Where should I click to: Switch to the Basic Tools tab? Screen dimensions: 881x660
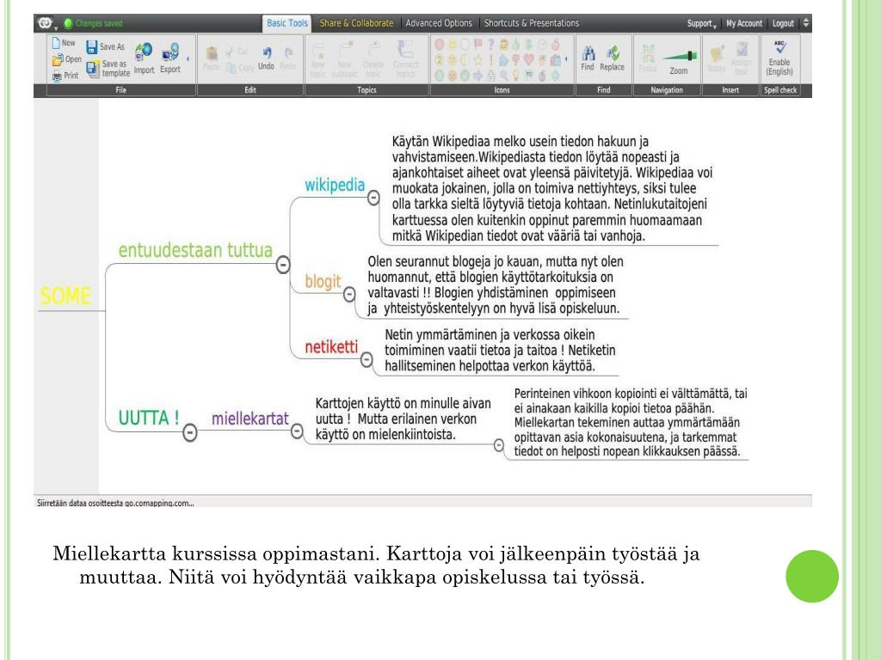pos(287,23)
